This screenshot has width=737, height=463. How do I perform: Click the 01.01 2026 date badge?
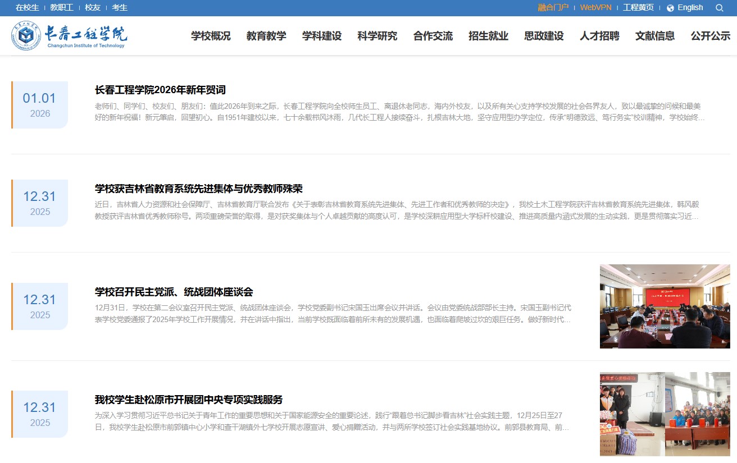(40, 105)
